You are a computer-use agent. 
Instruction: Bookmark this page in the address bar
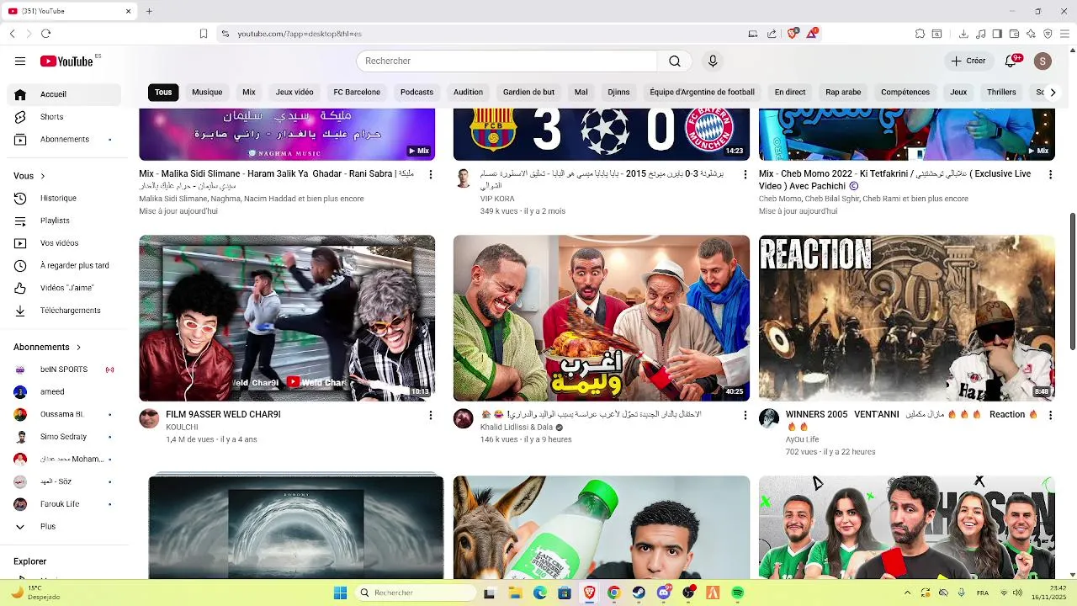(x=204, y=34)
